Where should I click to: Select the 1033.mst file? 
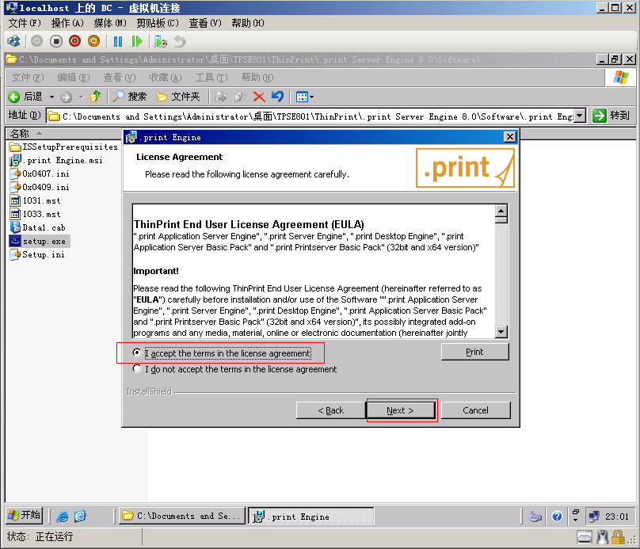(35, 214)
